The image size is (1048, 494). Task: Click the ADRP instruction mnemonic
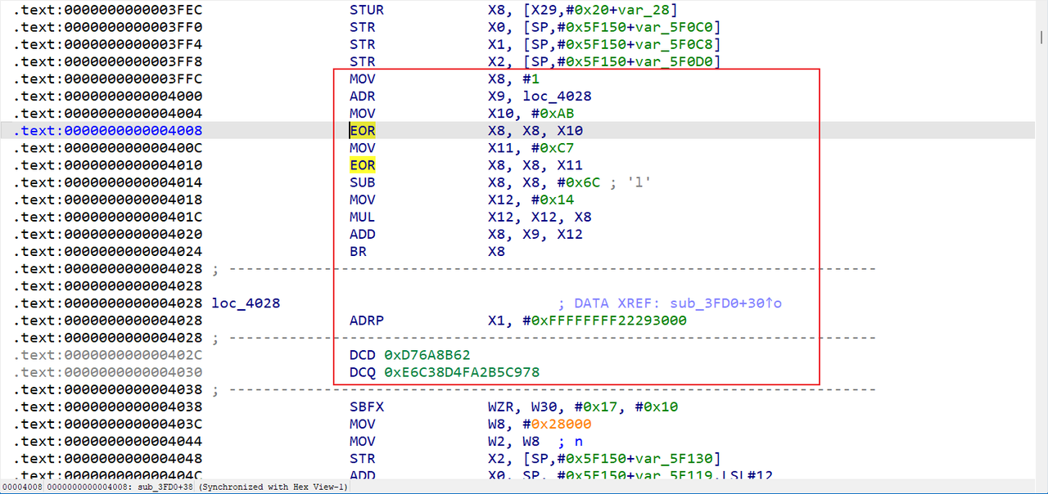pyautogui.click(x=366, y=321)
